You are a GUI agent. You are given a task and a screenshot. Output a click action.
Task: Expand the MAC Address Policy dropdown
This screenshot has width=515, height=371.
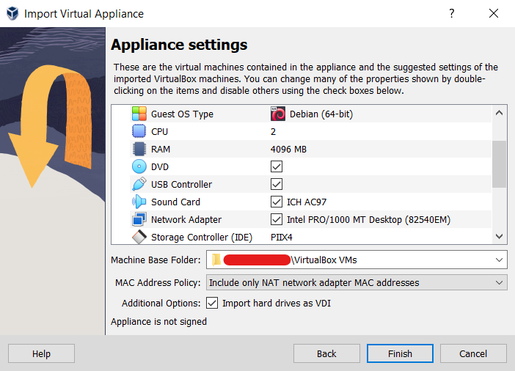pyautogui.click(x=500, y=282)
